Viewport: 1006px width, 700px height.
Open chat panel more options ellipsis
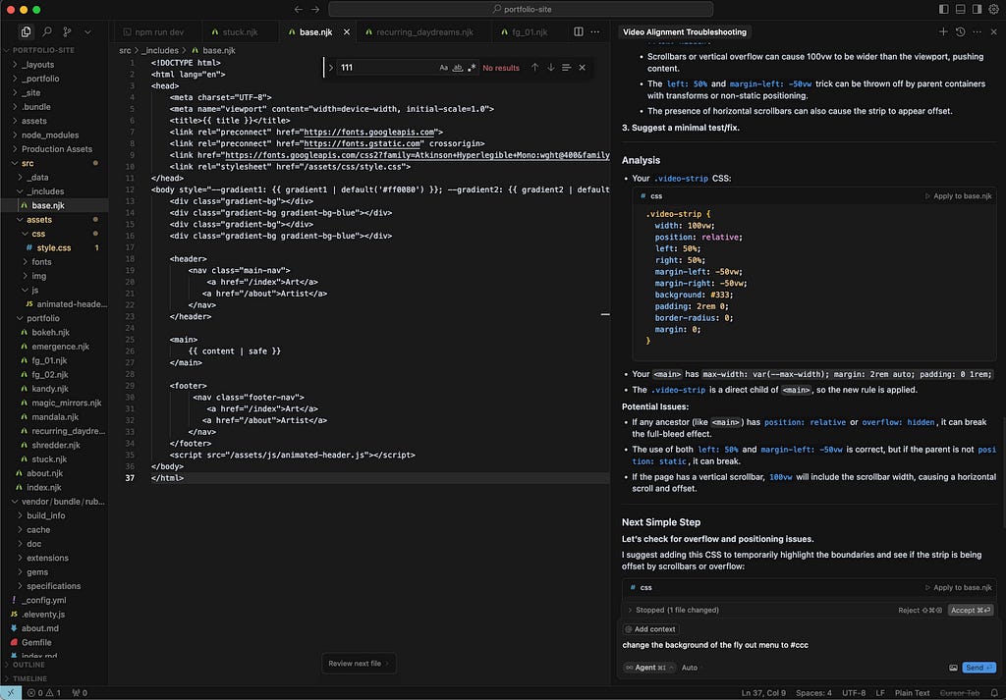[x=977, y=31]
